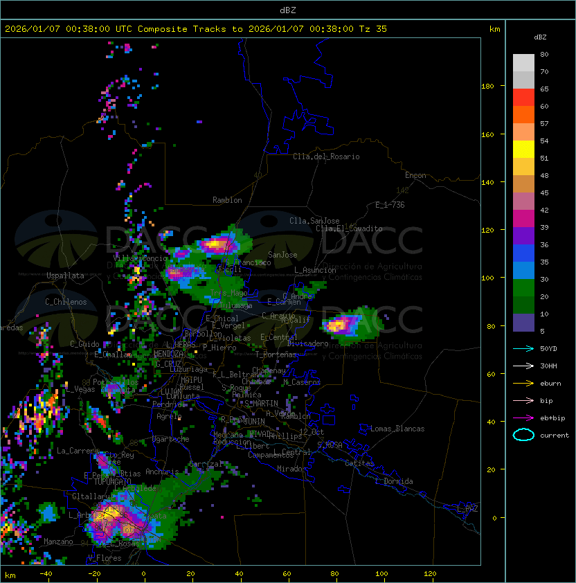576x583 pixels.
Task: Click the cyan 50YD arrow icon
Action: click(x=523, y=348)
